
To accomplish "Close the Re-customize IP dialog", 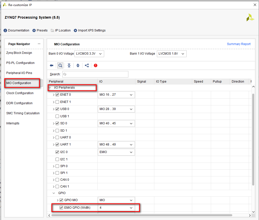I will coord(255,5).
